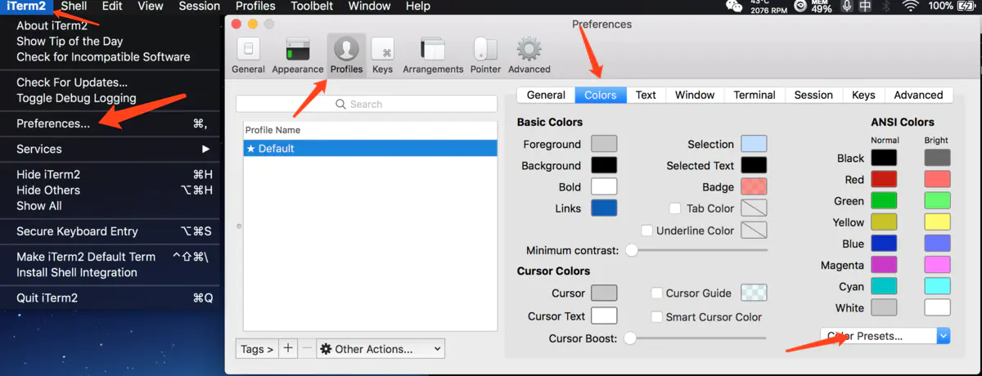Open the normal Red ANSI color swatch
Viewport: 982px width, 376px height.
(884, 179)
